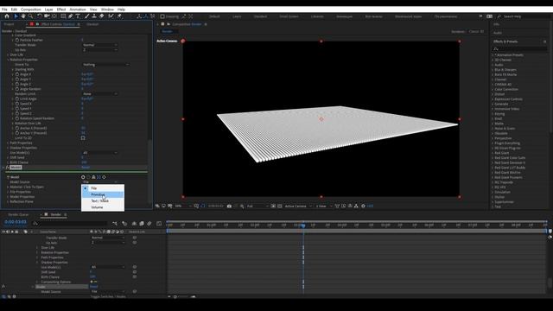This screenshot has height=311, width=553.
Task: Switch to the Standard workspace
Action: pyautogui.click(x=260, y=16)
